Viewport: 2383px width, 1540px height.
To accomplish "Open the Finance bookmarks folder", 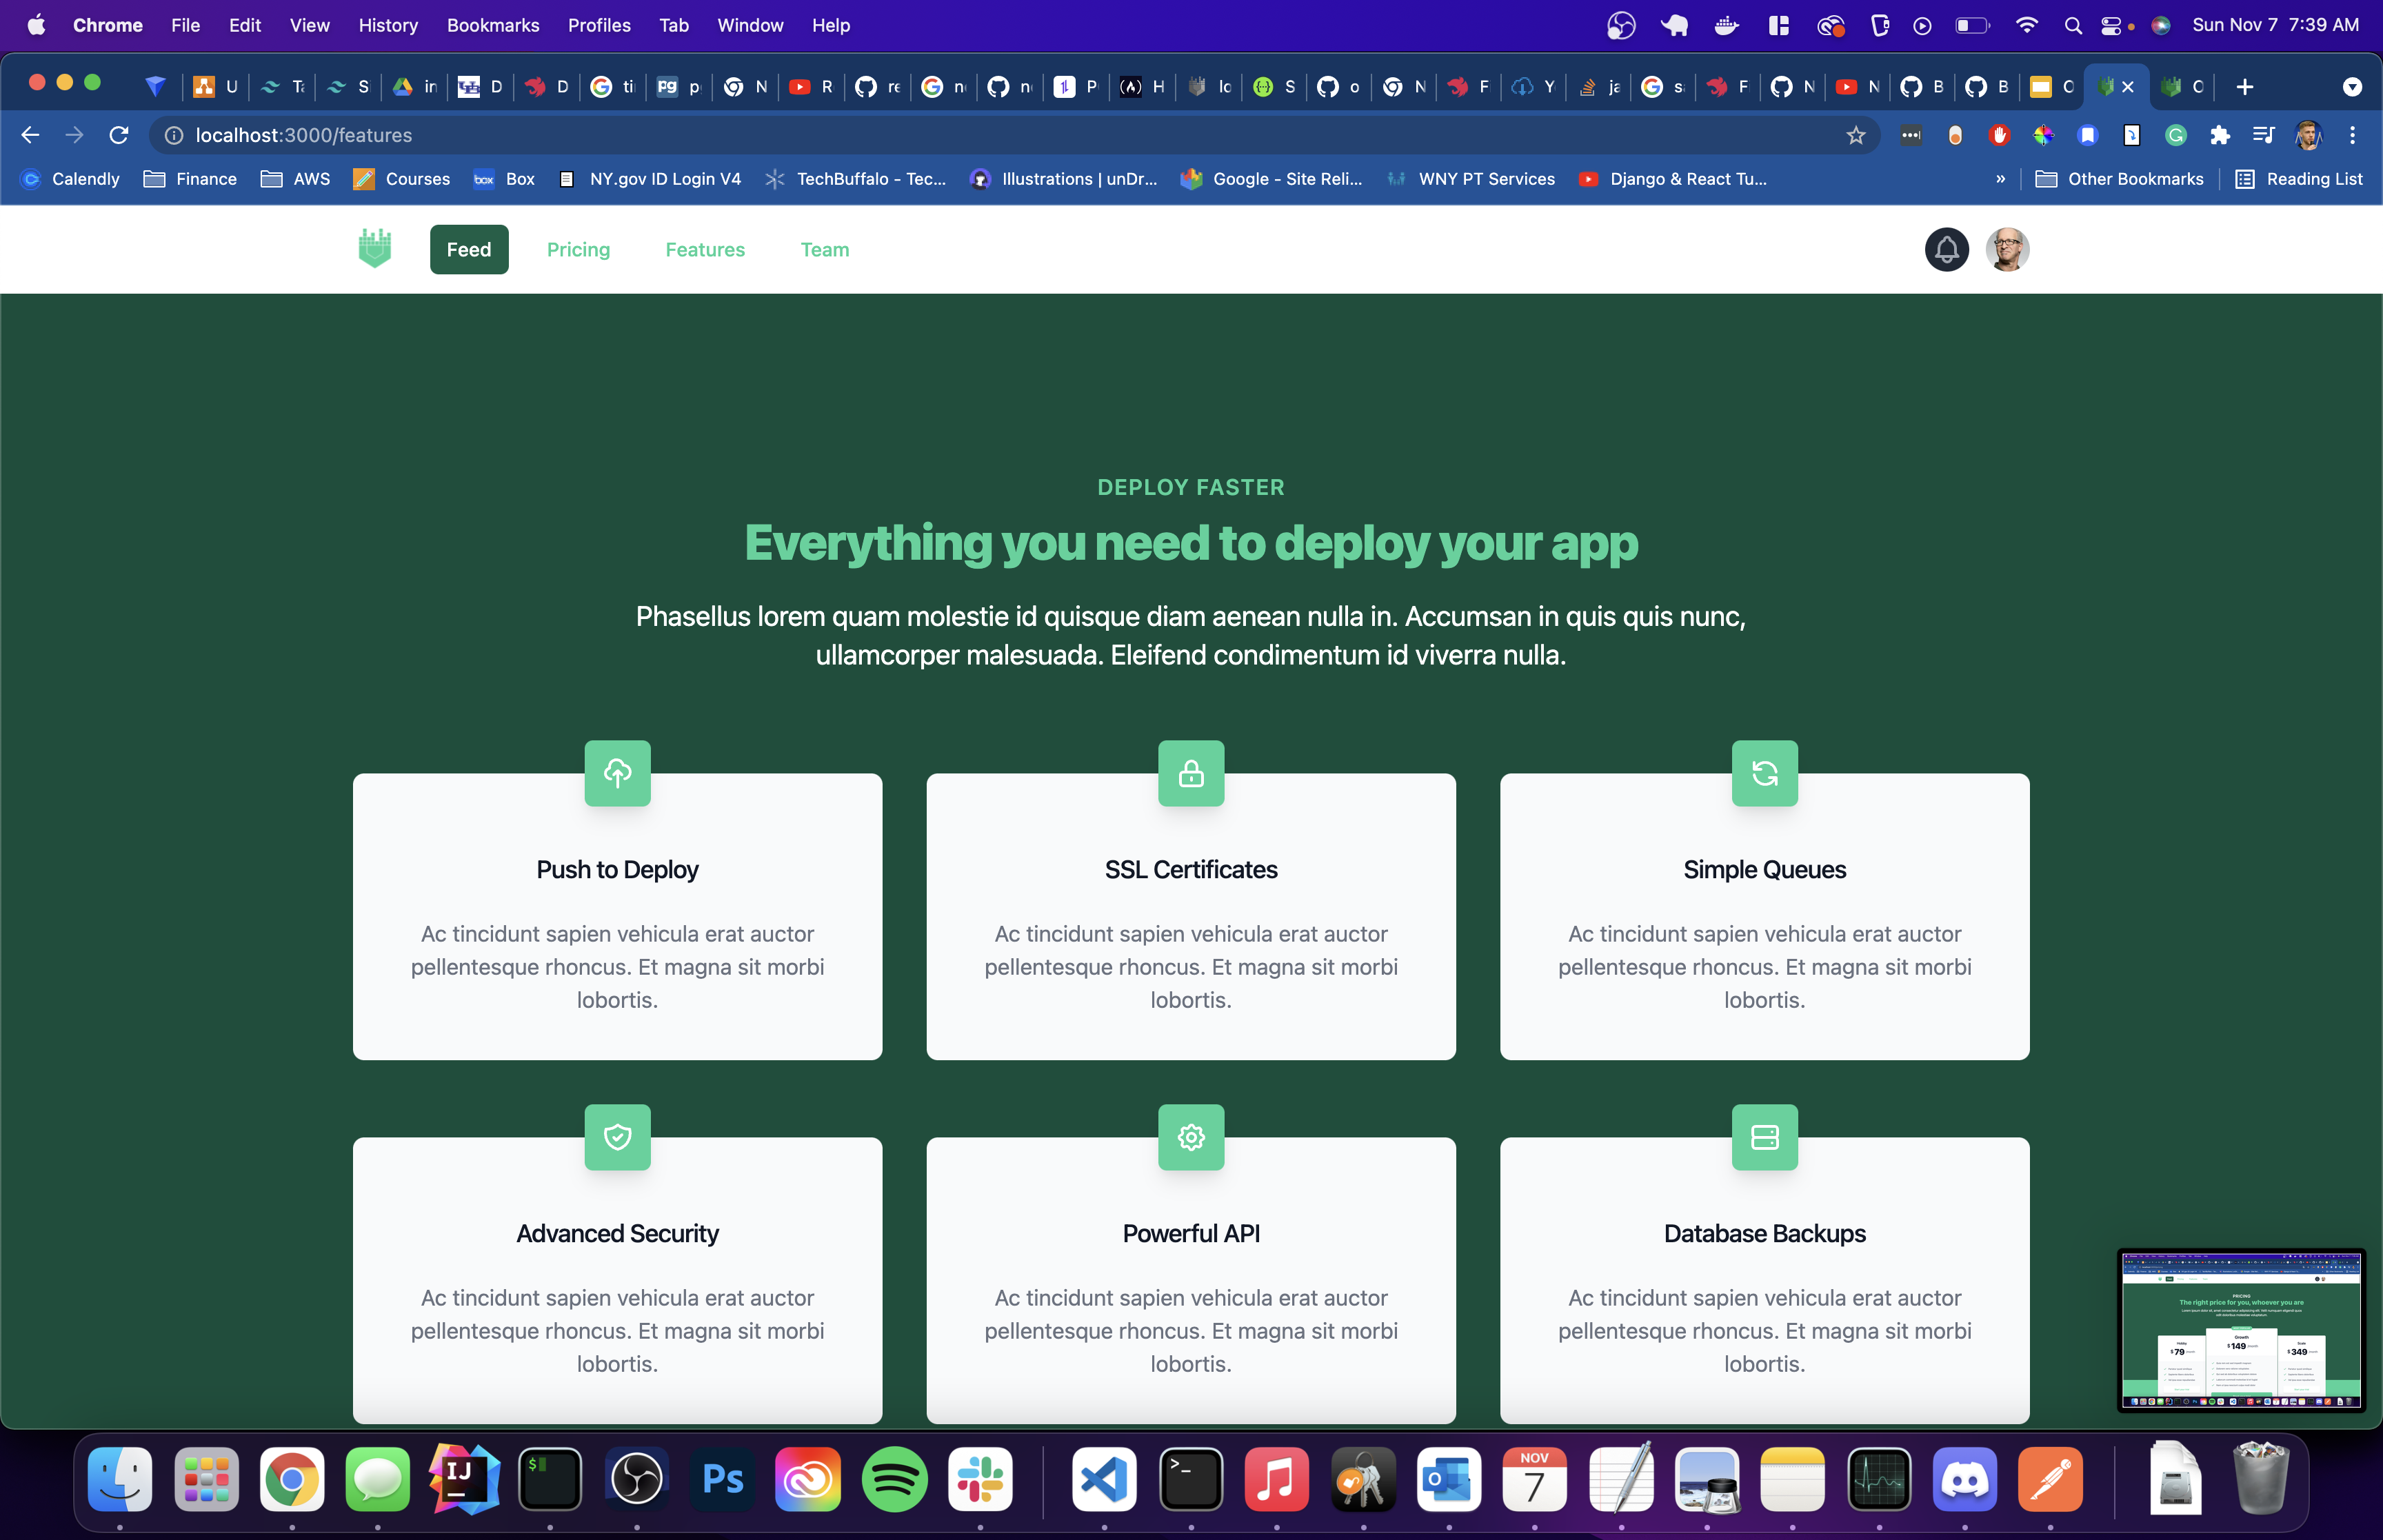I will 190,179.
